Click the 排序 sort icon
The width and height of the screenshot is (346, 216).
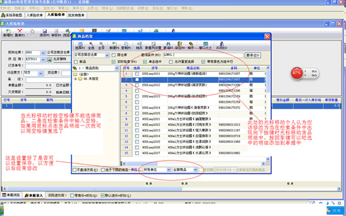click(191, 46)
